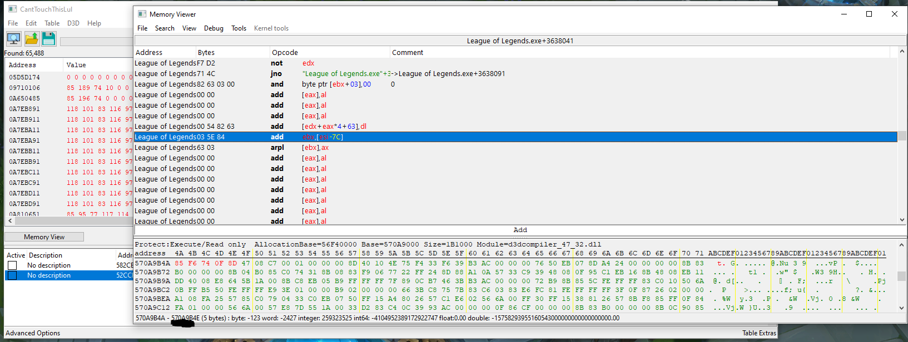This screenshot has height=342, width=908.
Task: Select the 'add [edx+eax*4+63],dl' row
Action: tap(515, 127)
